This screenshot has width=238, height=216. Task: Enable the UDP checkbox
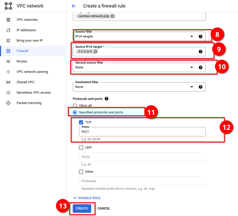pyautogui.click(x=81, y=148)
